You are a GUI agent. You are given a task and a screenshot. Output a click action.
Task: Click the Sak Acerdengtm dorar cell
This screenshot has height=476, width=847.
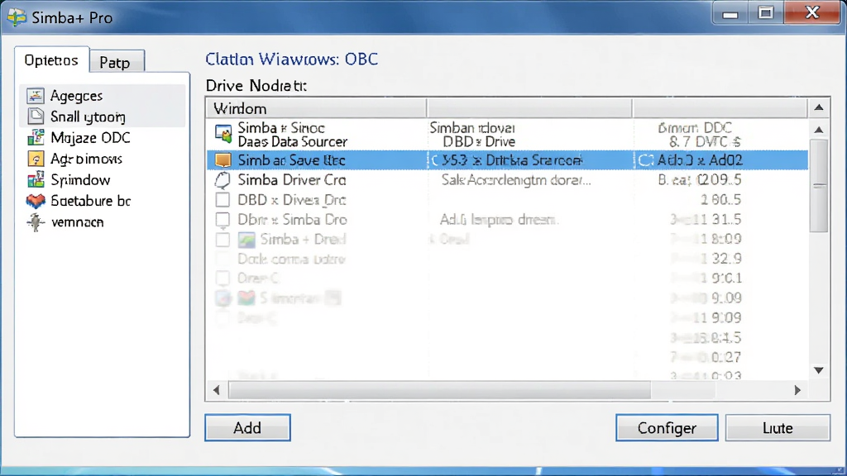[516, 179]
